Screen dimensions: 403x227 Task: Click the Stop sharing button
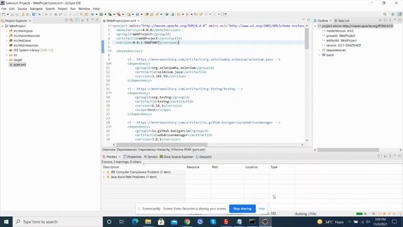(242, 209)
